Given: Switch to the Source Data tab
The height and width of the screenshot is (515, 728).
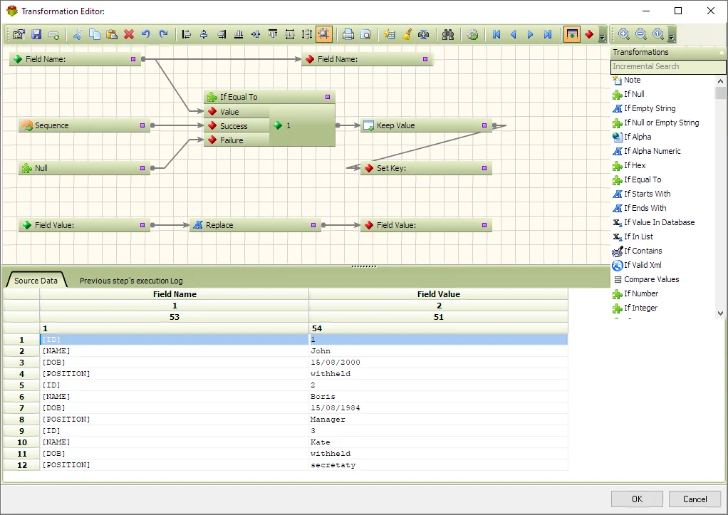Looking at the screenshot, I should [36, 281].
